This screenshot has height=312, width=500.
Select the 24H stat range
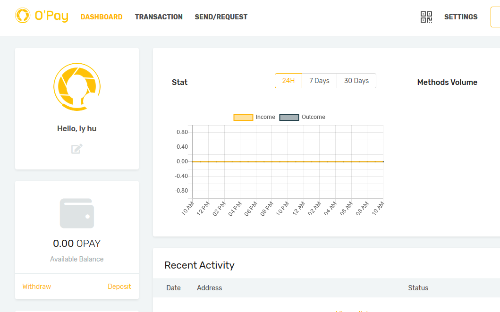288,81
